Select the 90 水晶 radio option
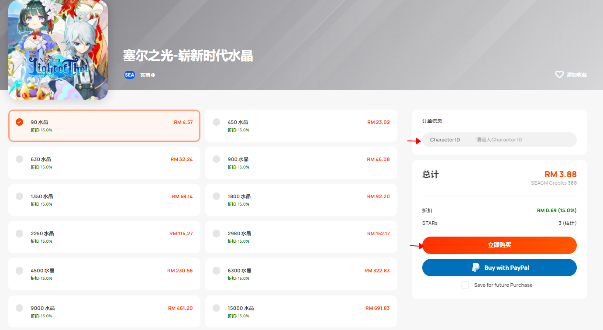Image resolution: width=603 pixels, height=330 pixels. coord(19,122)
